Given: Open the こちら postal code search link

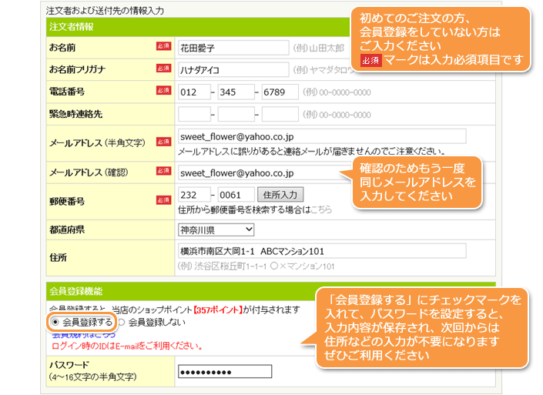Looking at the screenshot, I should (321, 209).
